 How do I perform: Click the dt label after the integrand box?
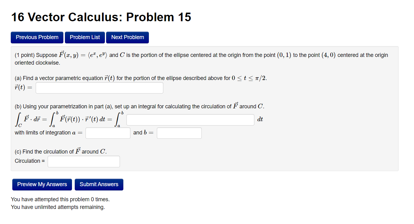click(x=260, y=119)
